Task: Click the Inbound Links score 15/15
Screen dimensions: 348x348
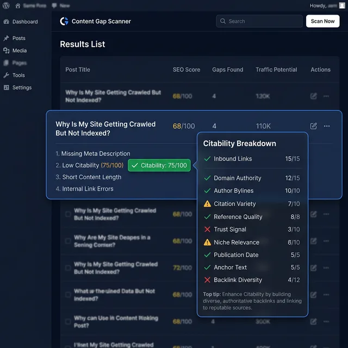Action: coord(293,159)
